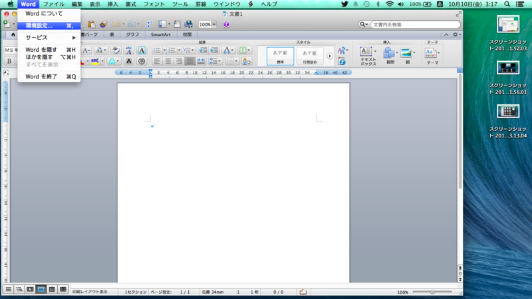Switch to the 校閲 ribbon tab

tap(188, 35)
